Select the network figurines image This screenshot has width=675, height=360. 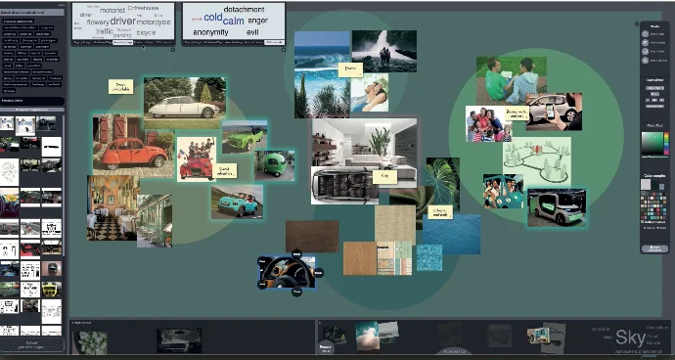pos(537,161)
